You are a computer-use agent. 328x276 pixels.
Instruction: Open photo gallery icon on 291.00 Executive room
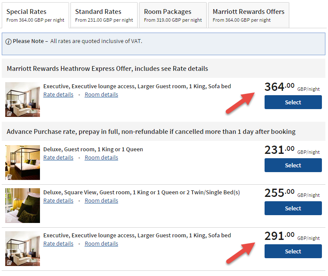coord(9,263)
